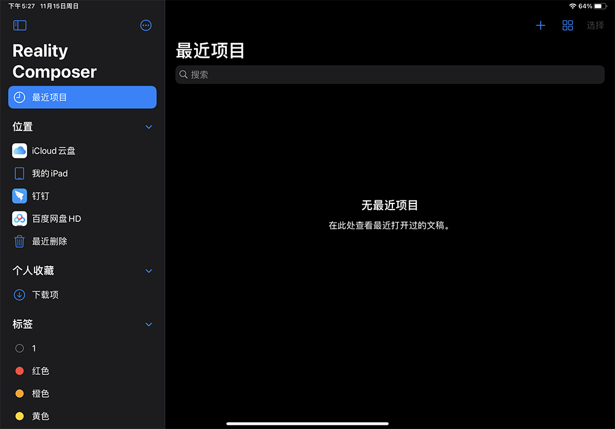
Task: Click the empty grey tag circle
Action: [20, 348]
